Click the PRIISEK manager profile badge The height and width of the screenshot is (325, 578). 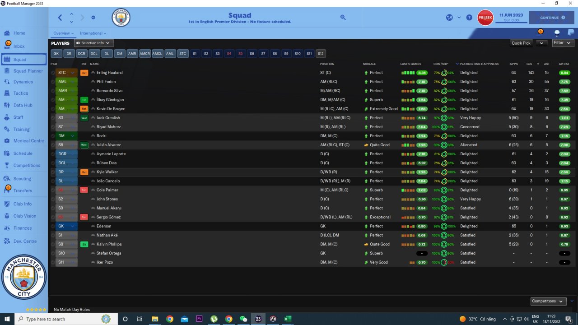pyautogui.click(x=485, y=18)
